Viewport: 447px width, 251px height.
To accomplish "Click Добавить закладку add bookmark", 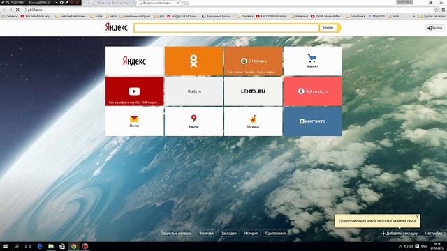I will [400, 233].
